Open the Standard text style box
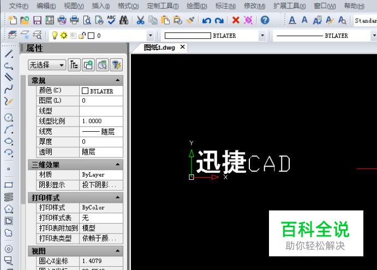This screenshot has width=377, height=270. 366,20
